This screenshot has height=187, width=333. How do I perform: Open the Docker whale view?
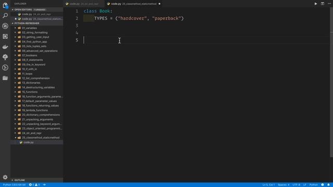5,47
